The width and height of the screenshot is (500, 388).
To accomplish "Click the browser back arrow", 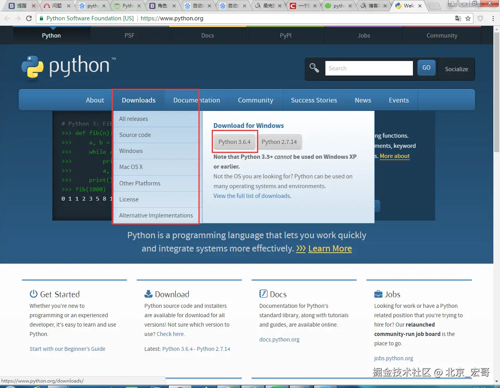I will pyautogui.click(x=7, y=18).
